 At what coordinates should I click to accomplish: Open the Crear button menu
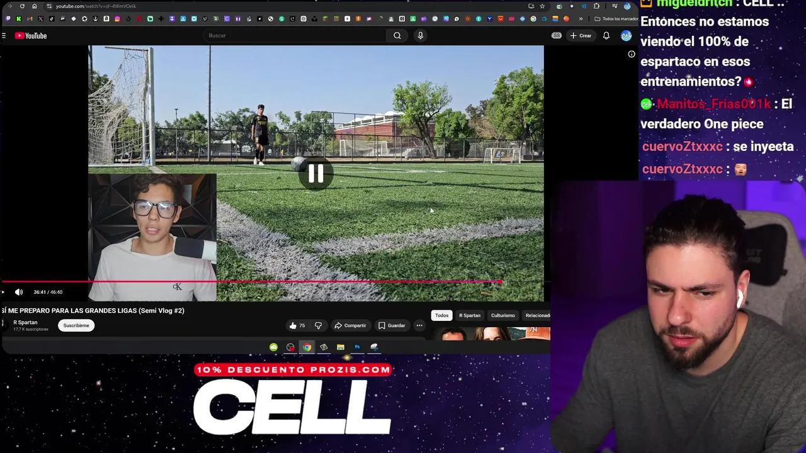[x=581, y=36]
